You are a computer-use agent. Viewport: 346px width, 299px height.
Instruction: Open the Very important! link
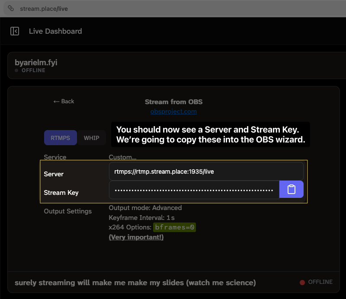pos(136,237)
